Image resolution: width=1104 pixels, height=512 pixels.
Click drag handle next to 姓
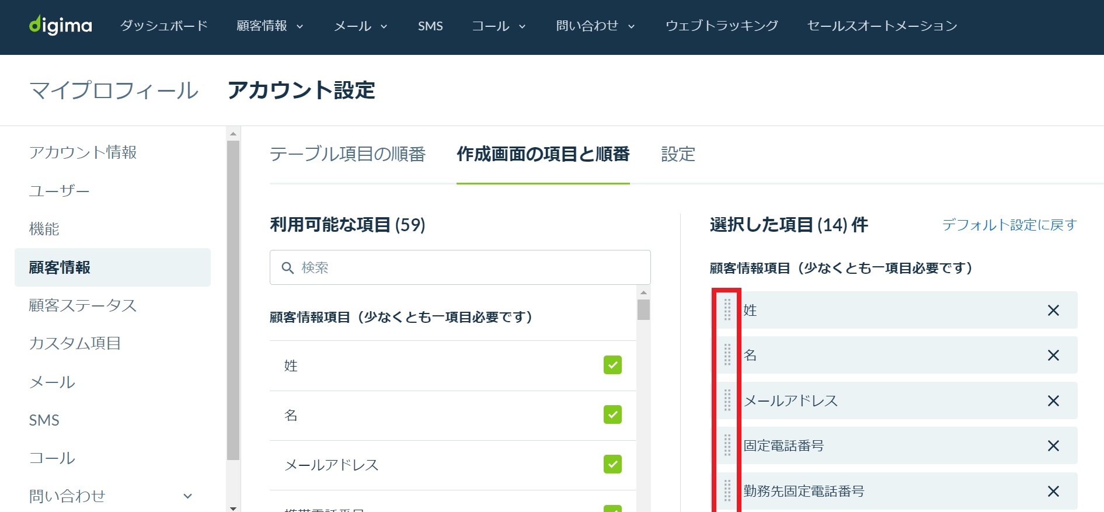[x=727, y=310]
